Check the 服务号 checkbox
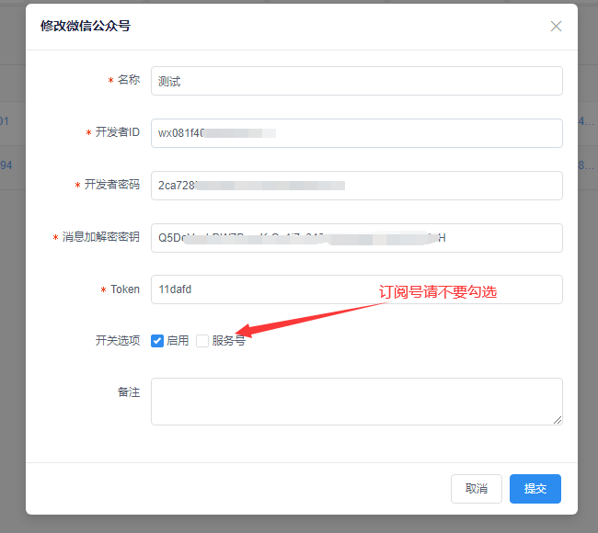 tap(202, 341)
